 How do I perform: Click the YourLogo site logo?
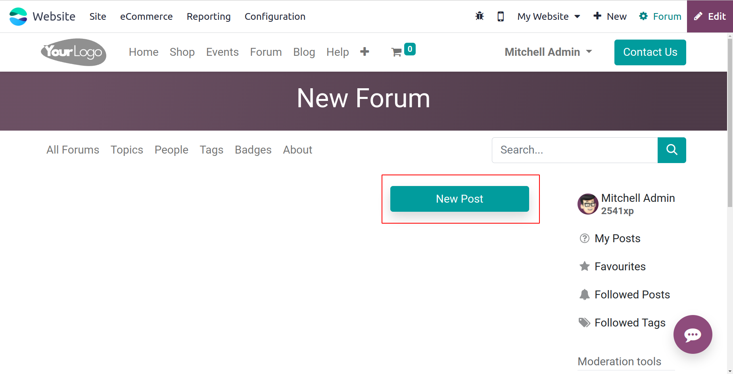(x=73, y=52)
